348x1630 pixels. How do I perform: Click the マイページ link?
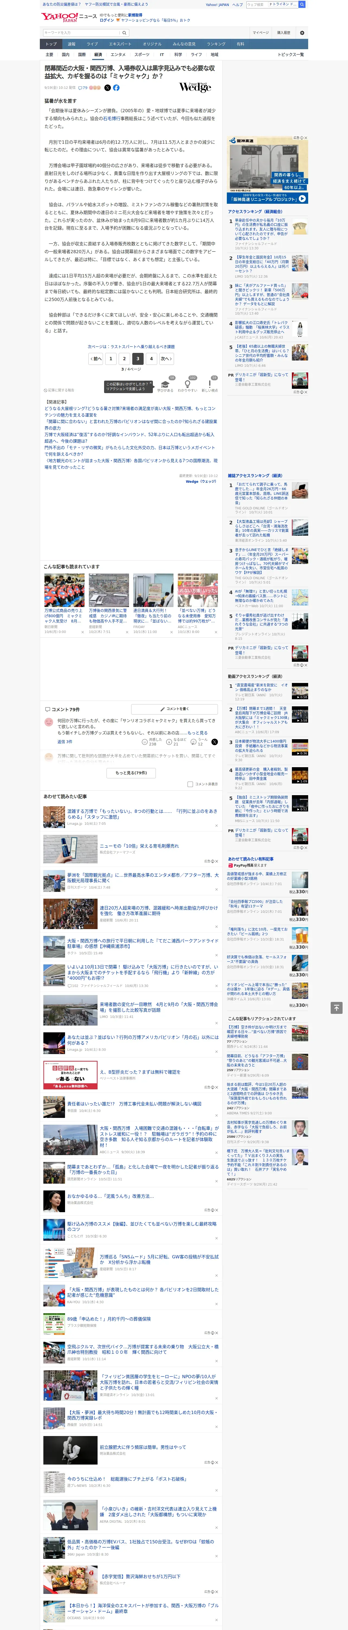coord(260,32)
